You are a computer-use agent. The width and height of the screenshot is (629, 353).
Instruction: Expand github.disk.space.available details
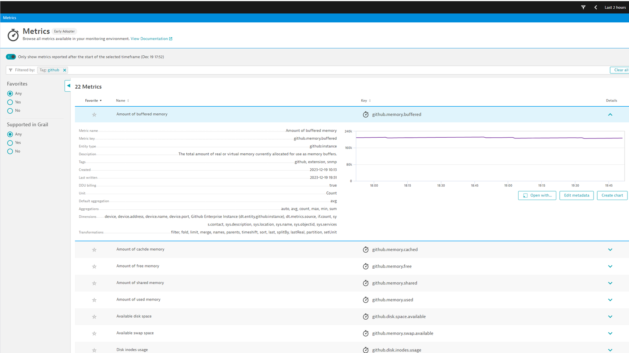610,317
